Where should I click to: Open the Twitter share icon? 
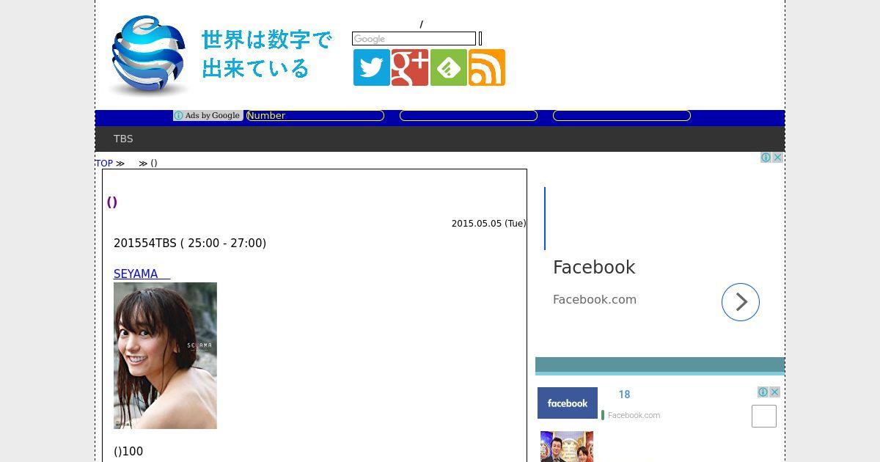[372, 67]
